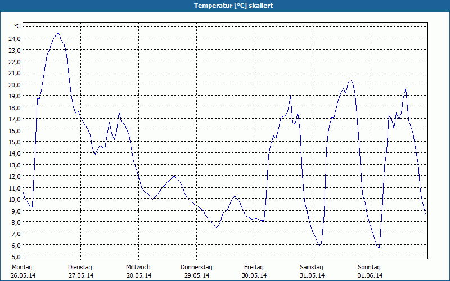Click the 12,0 y-axis value

15,176
